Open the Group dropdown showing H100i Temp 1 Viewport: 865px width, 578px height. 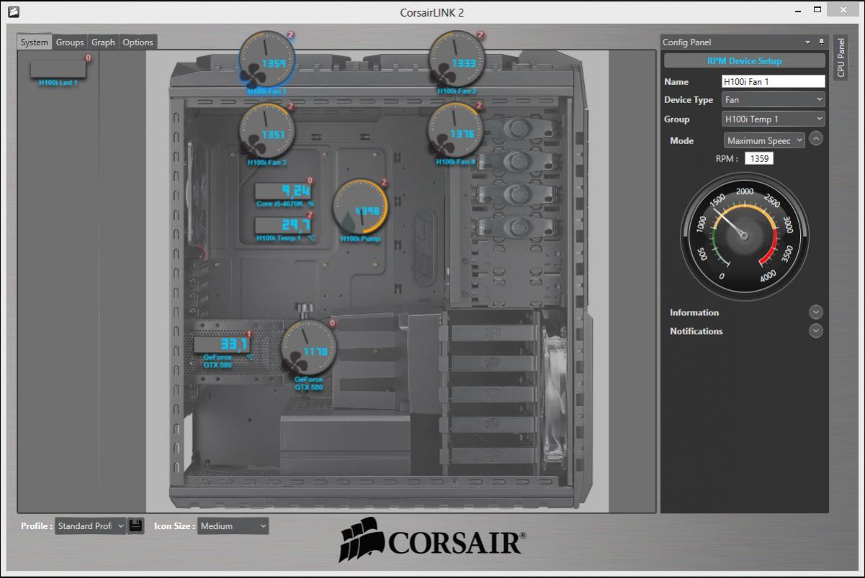tap(774, 119)
